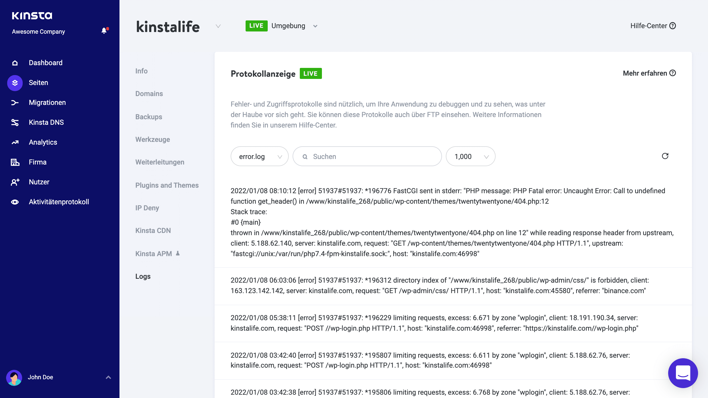
Task: Open the error.log file dropdown
Action: click(x=259, y=156)
